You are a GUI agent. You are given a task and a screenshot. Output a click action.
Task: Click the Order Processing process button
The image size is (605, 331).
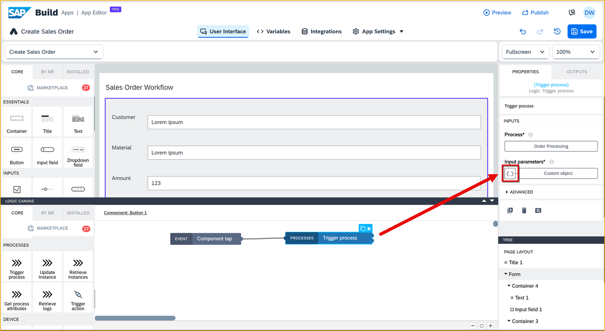pyautogui.click(x=551, y=146)
